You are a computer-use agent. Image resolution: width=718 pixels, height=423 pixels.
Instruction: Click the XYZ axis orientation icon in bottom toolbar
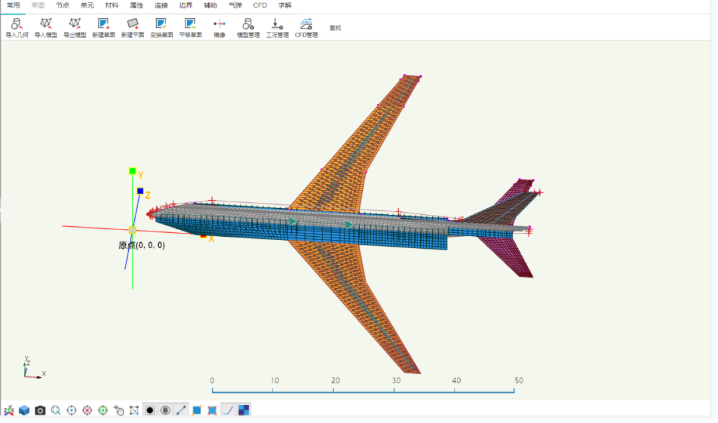[9, 410]
